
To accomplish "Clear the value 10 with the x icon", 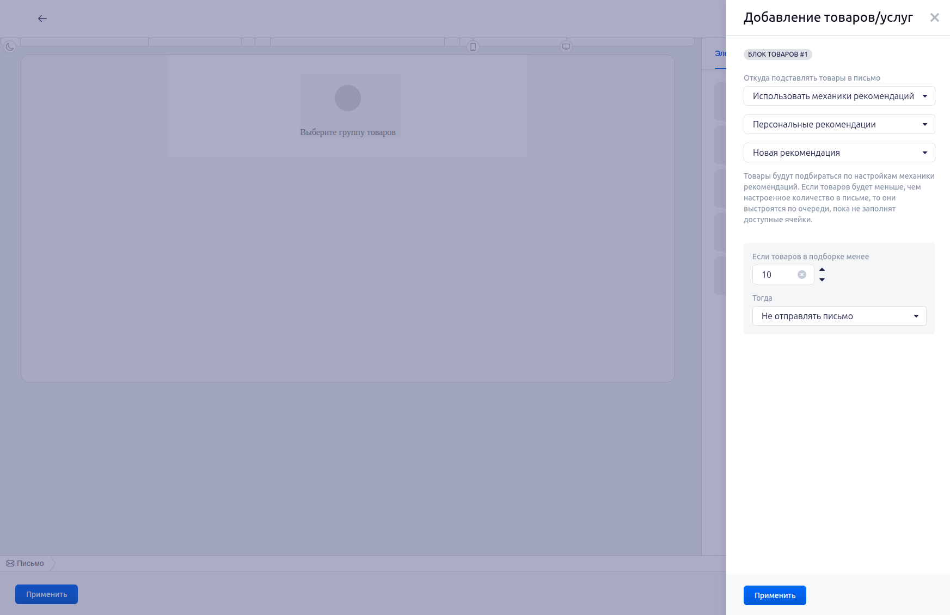I will [802, 275].
